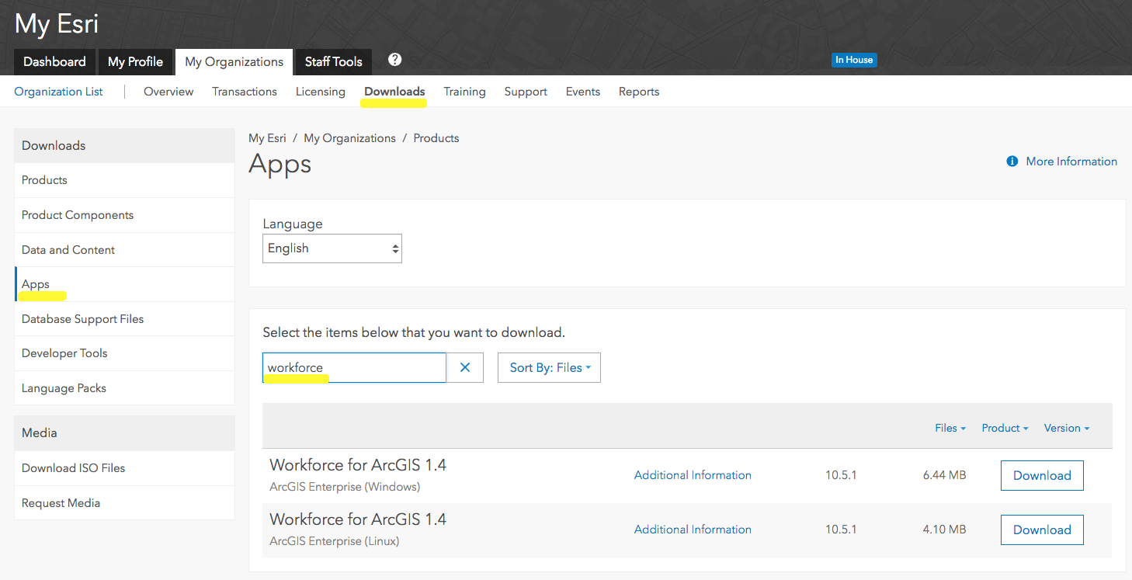This screenshot has height=580, width=1132.
Task: Download Workforce for ArcGIS Windows version
Action: tap(1042, 476)
